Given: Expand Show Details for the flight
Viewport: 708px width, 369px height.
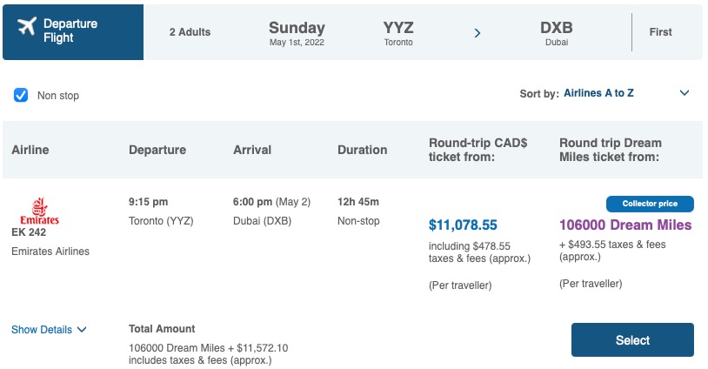Looking at the screenshot, I should click(49, 330).
